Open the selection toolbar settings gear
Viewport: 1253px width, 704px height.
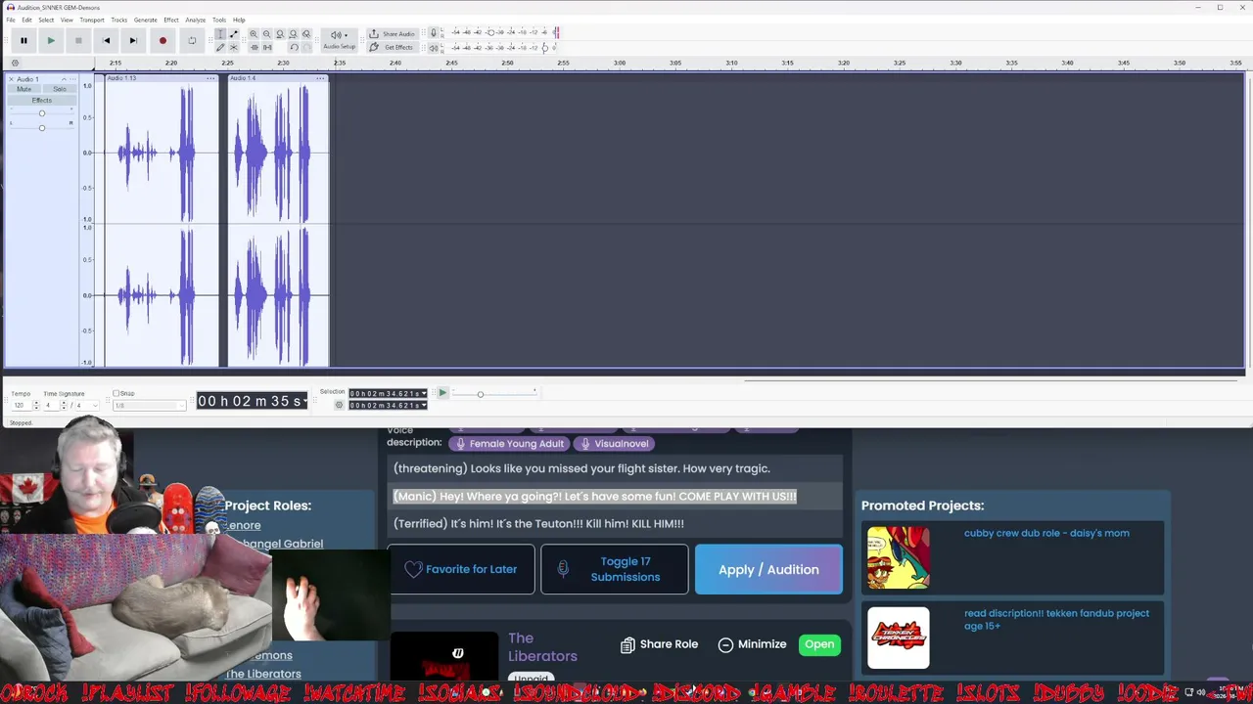(x=339, y=405)
